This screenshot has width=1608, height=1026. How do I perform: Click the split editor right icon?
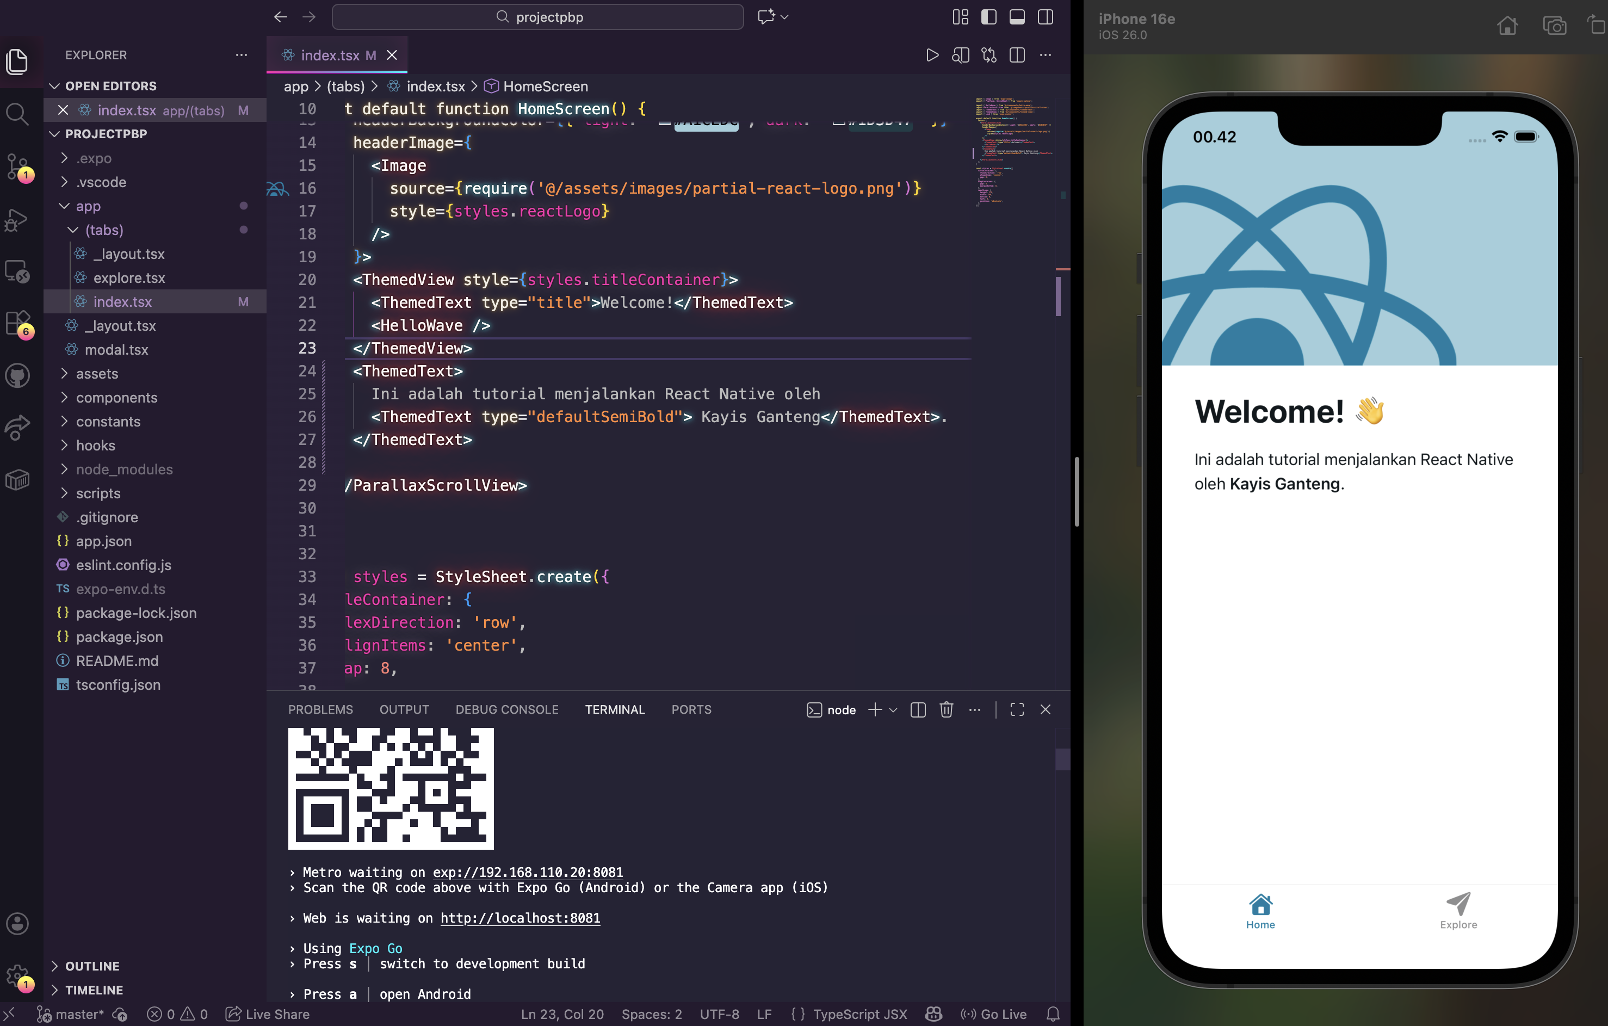coord(1017,55)
